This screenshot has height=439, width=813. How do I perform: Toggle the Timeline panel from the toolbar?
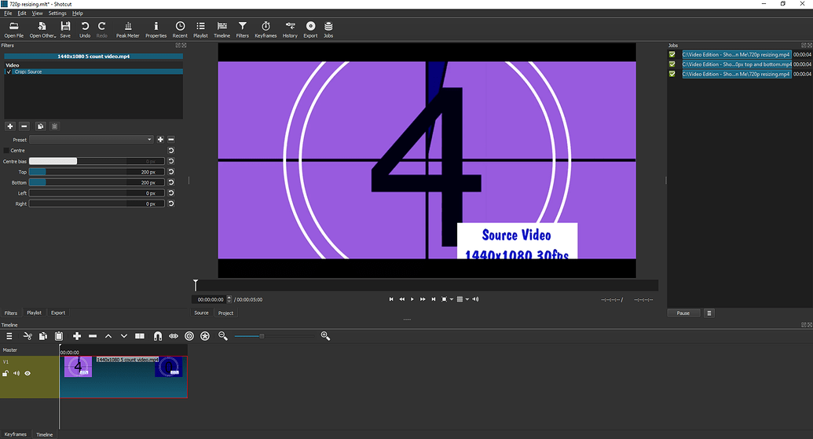pos(222,30)
